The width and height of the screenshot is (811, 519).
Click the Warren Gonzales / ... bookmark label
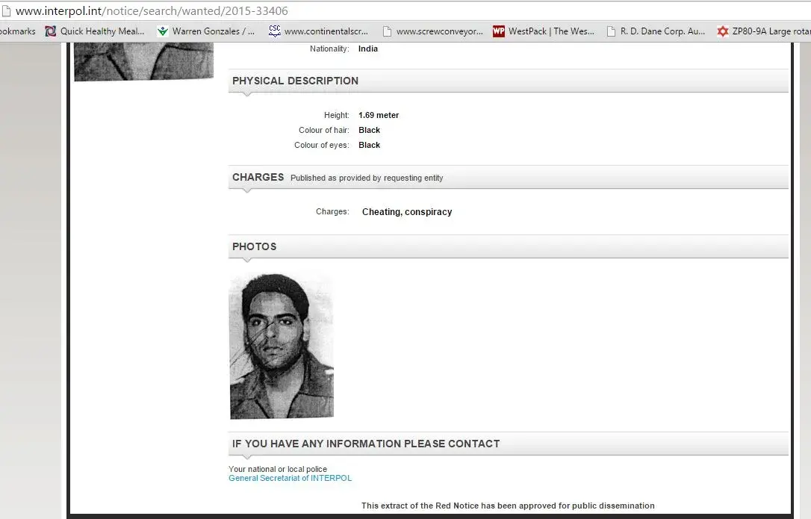[214, 31]
